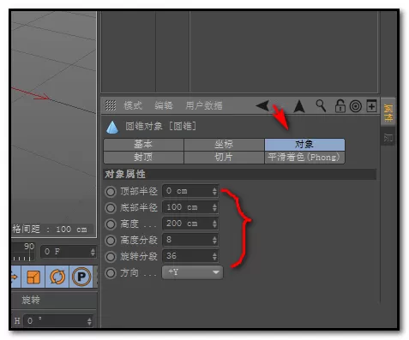Click the 高度分段 value 8 field
This screenshot has height=340, width=409.
pos(190,240)
